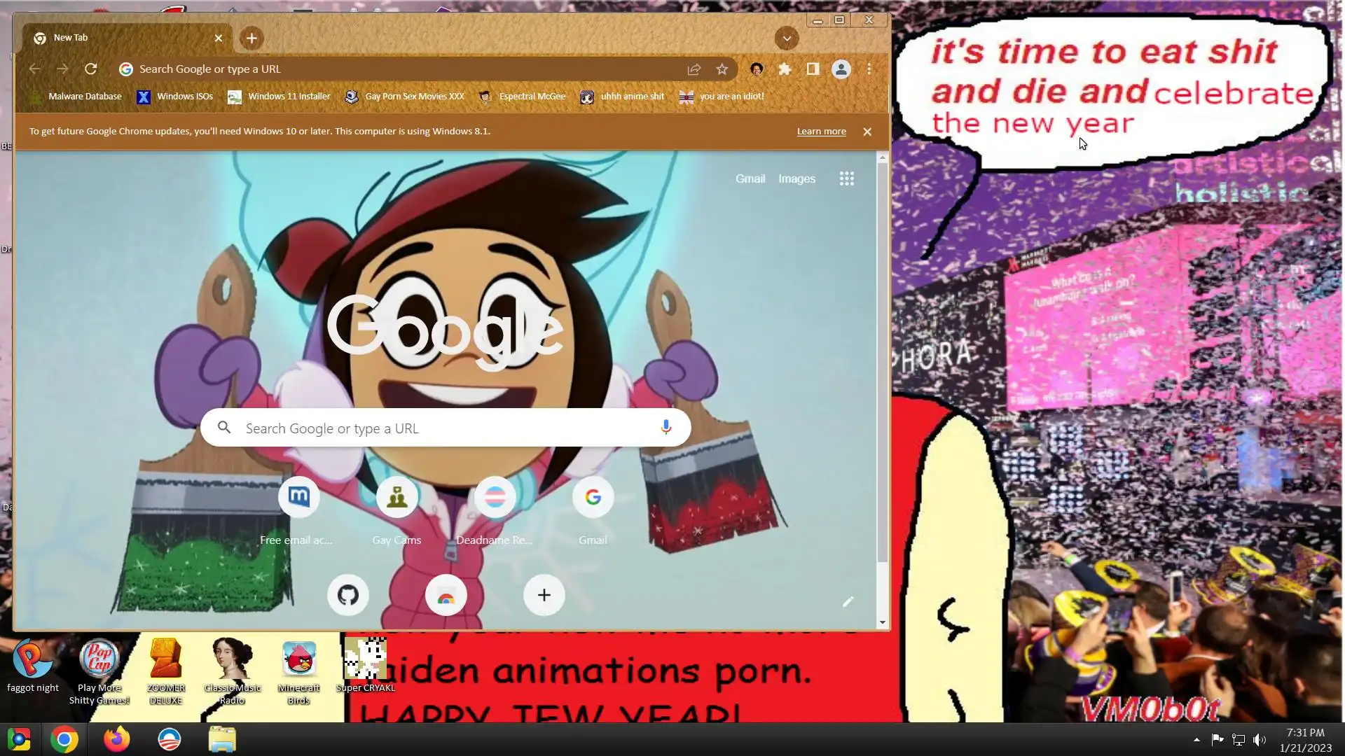1345x756 pixels.
Task: Click the Learn more link
Action: point(821,132)
